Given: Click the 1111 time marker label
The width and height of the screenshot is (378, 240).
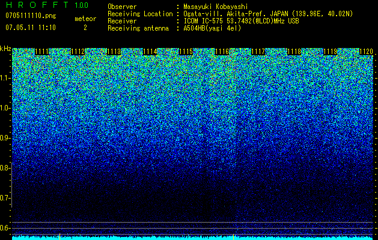Looking at the screenshot, I should 41,52.
